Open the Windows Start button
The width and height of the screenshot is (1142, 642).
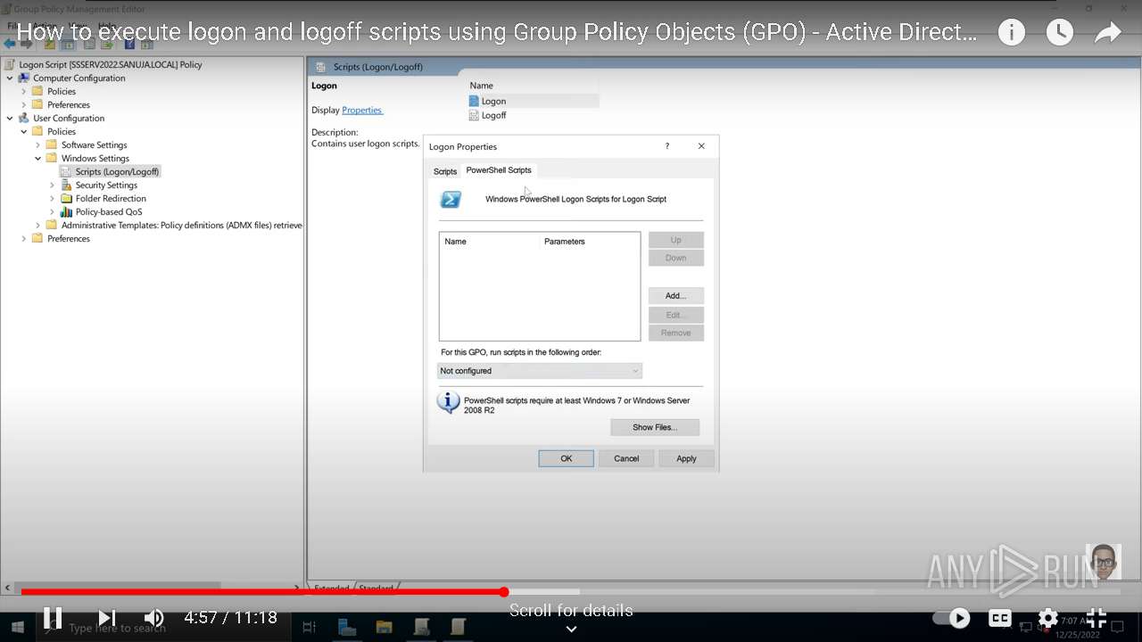tap(17, 628)
